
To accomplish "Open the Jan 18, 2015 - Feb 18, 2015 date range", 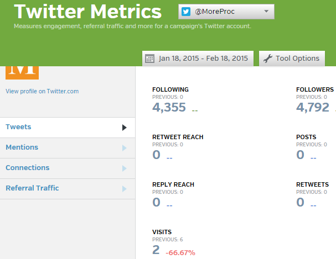I will tap(198, 59).
